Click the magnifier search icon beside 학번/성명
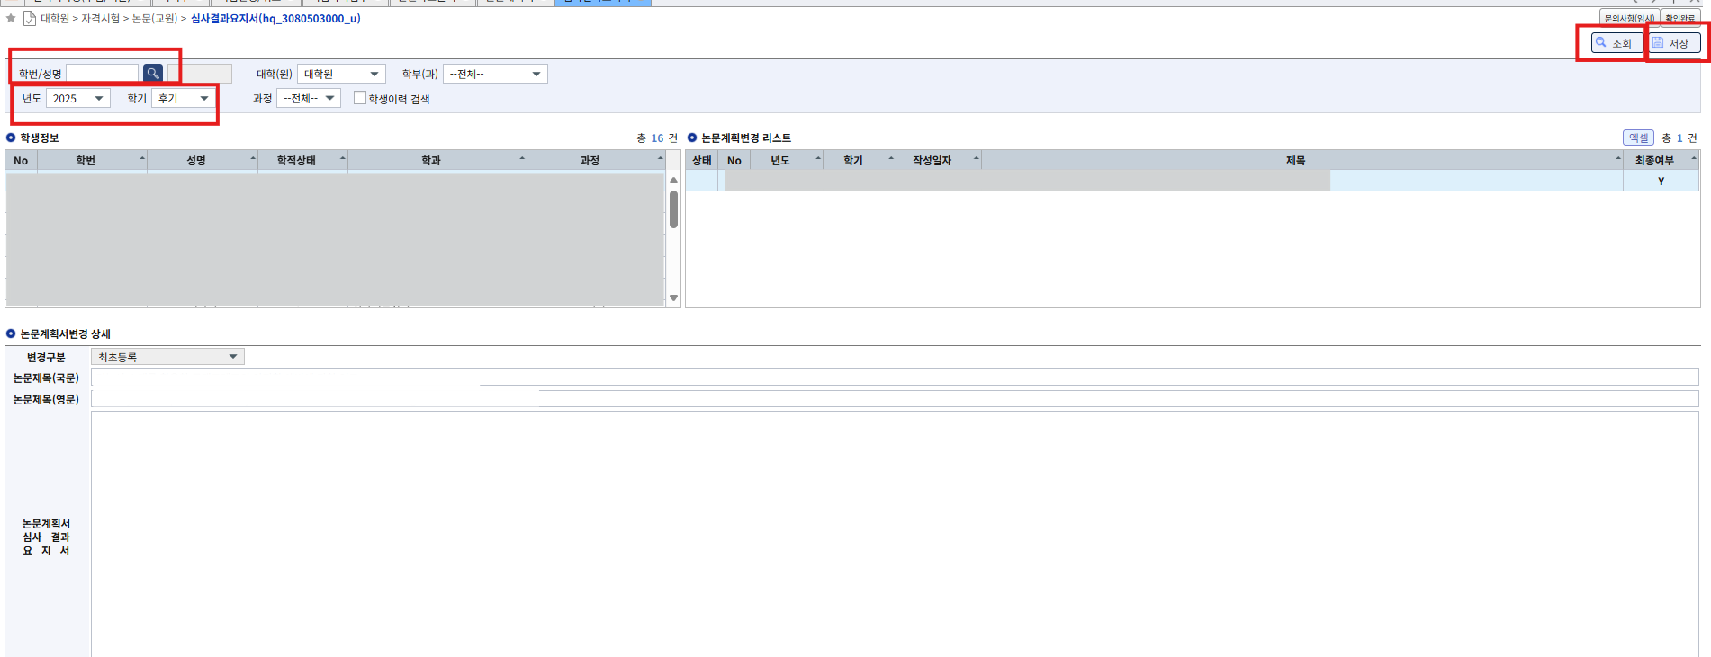The height and width of the screenshot is (657, 1711). pos(153,74)
